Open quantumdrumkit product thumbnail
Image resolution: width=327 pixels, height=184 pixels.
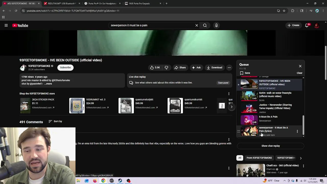[175, 106]
